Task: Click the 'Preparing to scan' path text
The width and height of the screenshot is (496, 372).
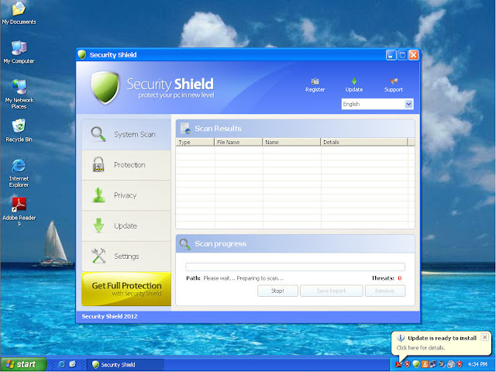Action: (243, 278)
